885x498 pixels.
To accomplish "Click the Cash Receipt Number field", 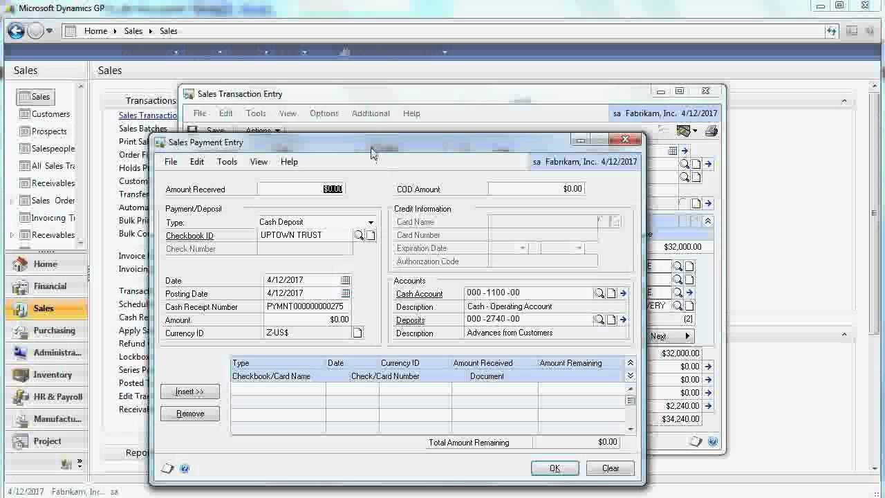I will click(x=308, y=306).
